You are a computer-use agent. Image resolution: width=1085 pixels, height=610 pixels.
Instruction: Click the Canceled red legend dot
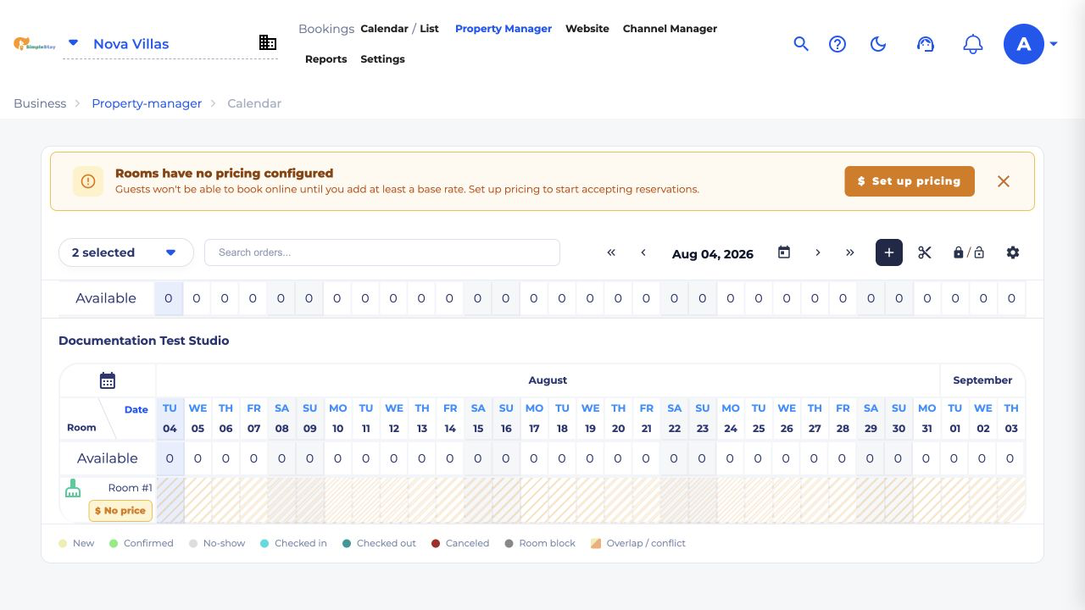[x=436, y=543]
